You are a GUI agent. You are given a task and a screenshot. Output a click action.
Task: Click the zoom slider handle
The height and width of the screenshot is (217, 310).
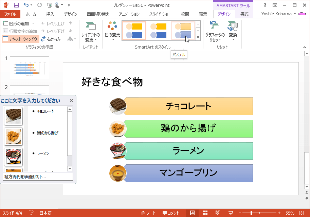pyautogui.click(x=251, y=213)
